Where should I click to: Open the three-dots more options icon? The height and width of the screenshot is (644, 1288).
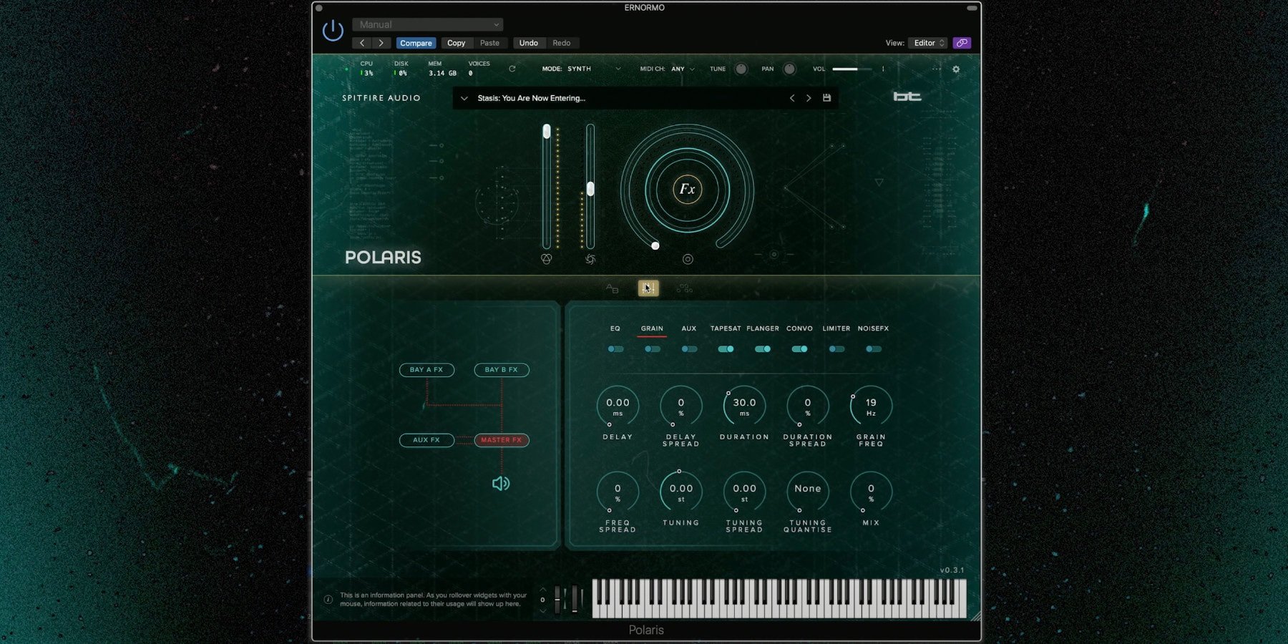(936, 69)
